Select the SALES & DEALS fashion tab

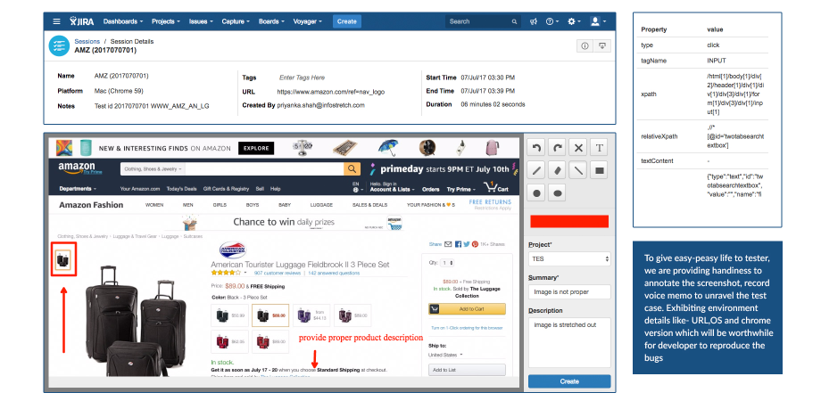[x=369, y=205]
